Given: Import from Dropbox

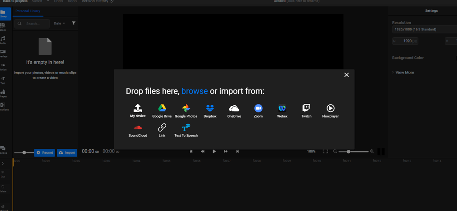Looking at the screenshot, I should point(210,111).
